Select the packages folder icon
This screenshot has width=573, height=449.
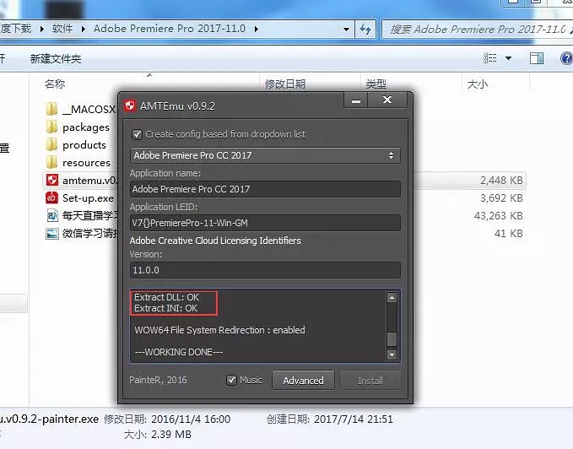(51, 127)
